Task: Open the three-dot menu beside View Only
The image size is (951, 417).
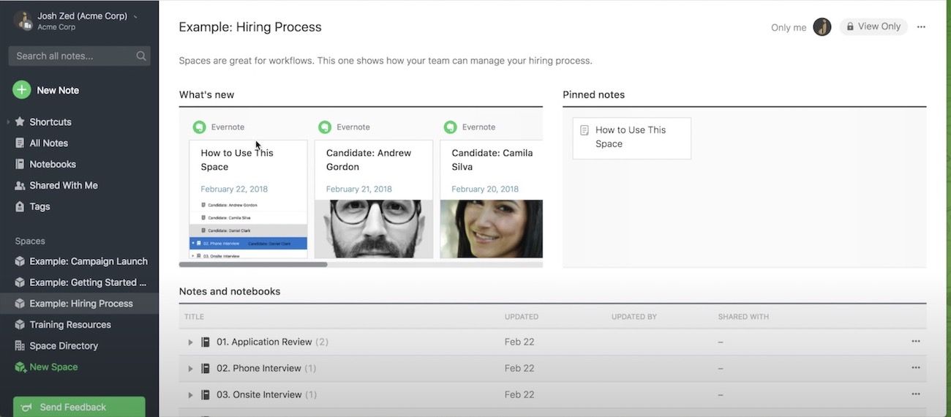Action: (921, 27)
